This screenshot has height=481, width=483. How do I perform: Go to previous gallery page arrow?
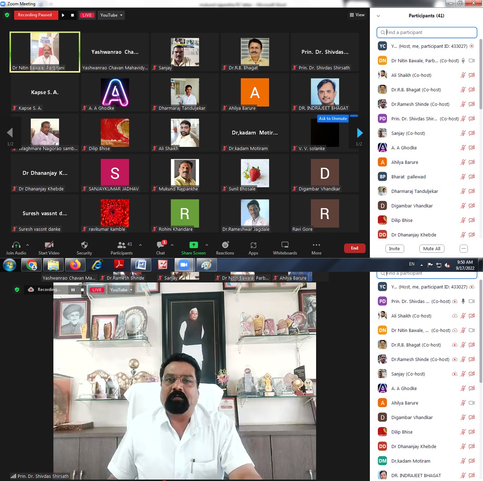pos(10,133)
